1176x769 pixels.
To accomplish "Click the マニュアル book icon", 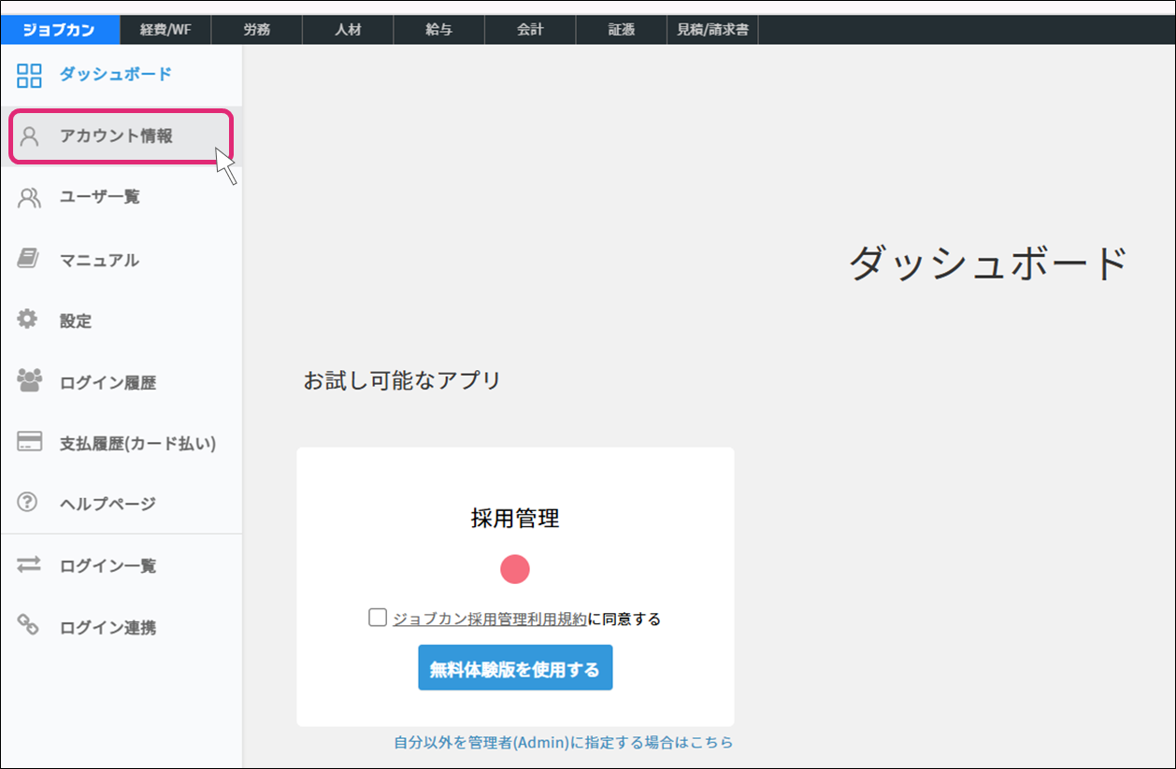I will tap(29, 259).
